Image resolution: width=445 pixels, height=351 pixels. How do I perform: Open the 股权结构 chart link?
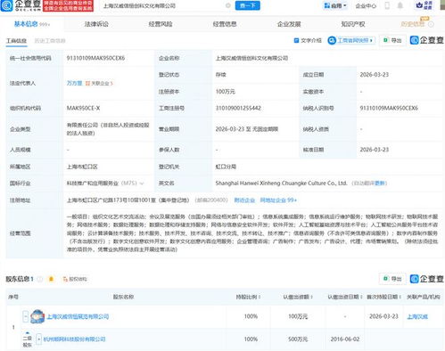click(75, 279)
